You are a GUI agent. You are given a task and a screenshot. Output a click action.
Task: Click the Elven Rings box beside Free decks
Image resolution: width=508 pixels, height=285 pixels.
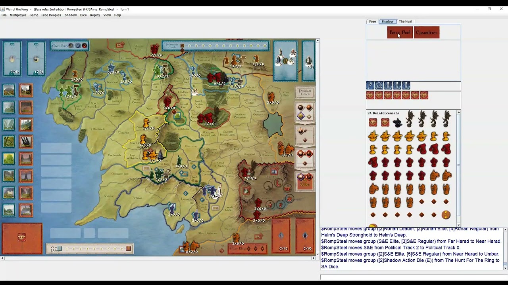pos(69,46)
